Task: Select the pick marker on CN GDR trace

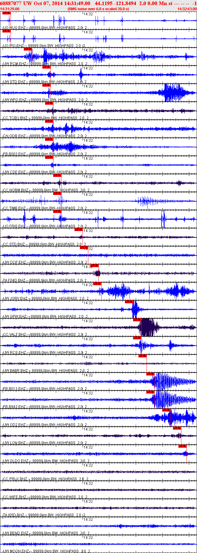Action: coord(49,121)
